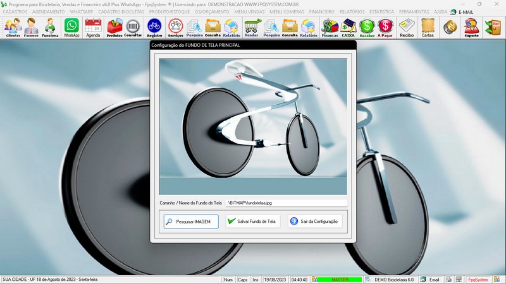Open the CADASTROS menu
Image resolution: width=506 pixels, height=284 pixels.
[x=15, y=11]
